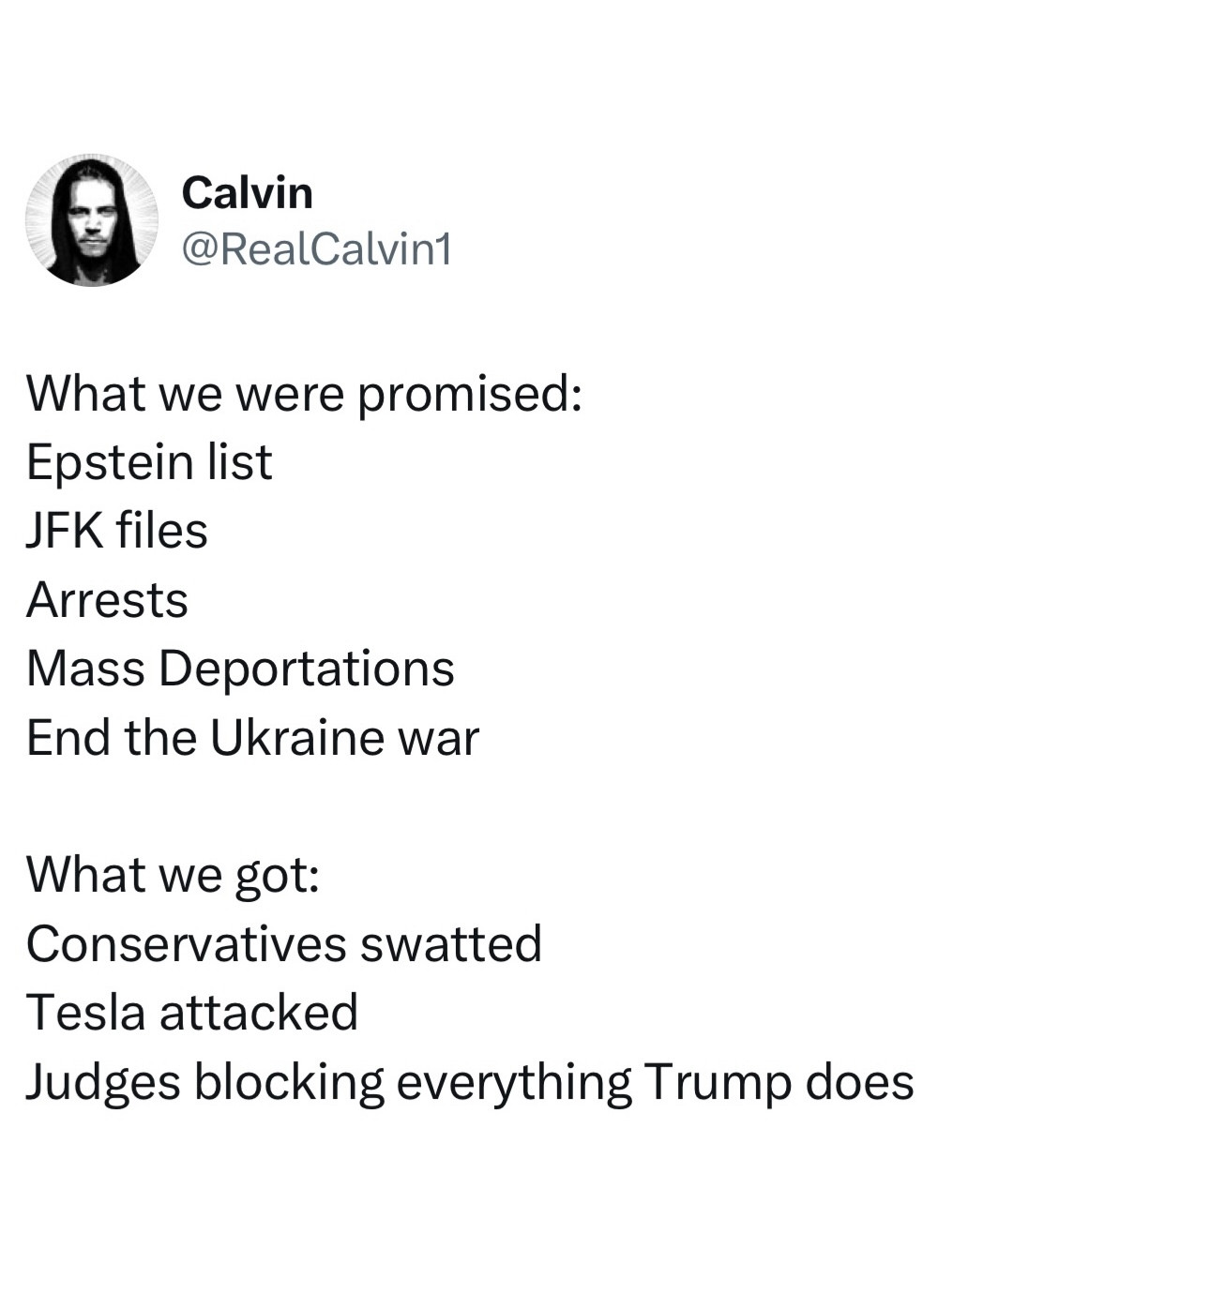Click the "Mass Deportations" line

(x=240, y=669)
